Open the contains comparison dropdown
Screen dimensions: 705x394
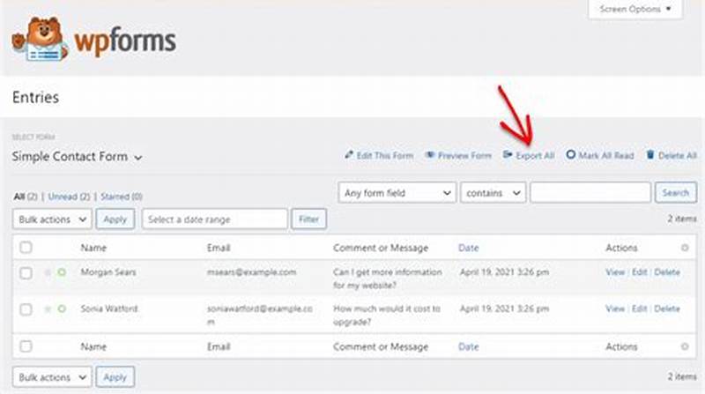click(x=493, y=192)
